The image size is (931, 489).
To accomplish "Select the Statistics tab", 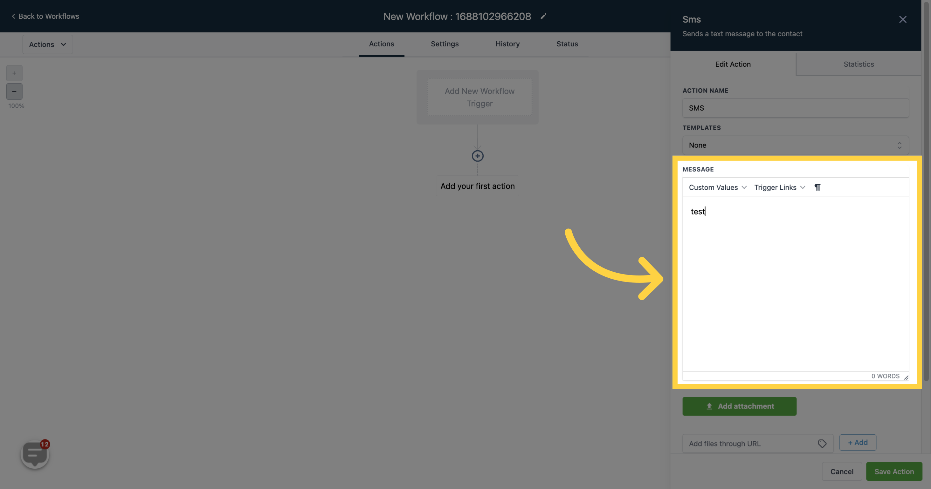I will click(859, 64).
